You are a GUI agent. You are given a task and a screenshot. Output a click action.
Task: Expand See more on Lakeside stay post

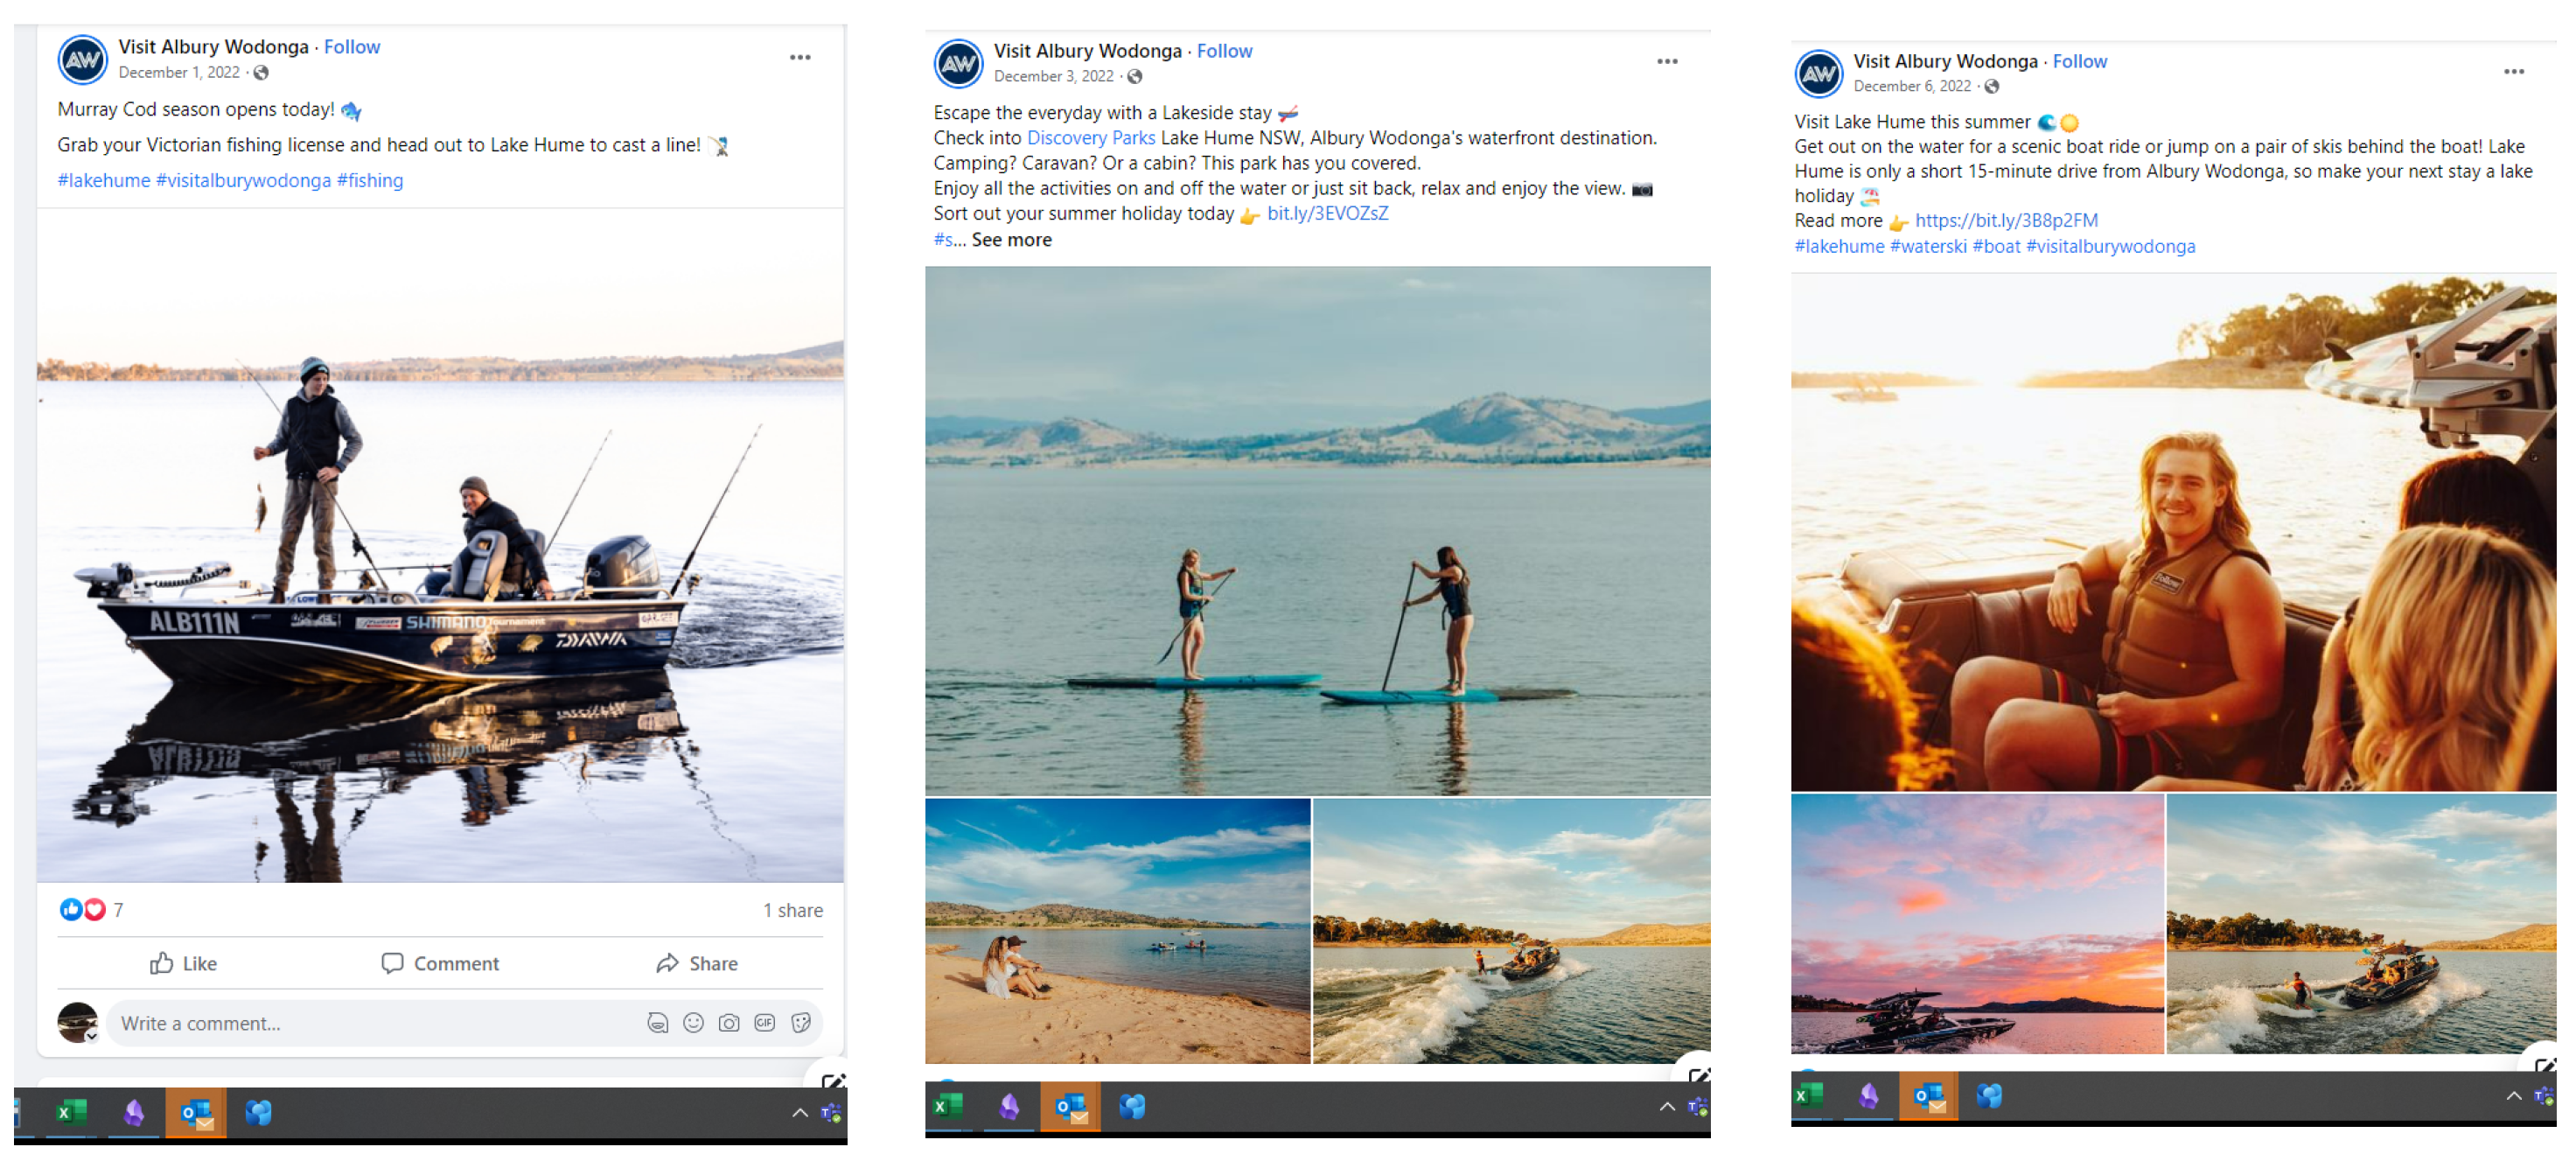tap(1011, 239)
